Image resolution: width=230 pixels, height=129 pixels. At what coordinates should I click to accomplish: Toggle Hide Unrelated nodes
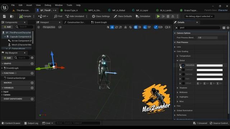tap(75, 16)
